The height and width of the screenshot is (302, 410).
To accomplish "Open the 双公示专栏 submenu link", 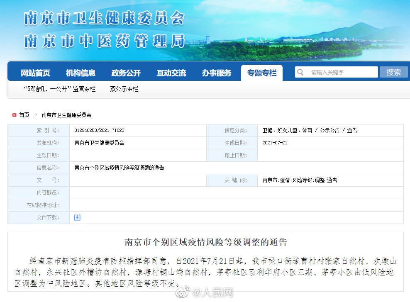I will pos(124,89).
